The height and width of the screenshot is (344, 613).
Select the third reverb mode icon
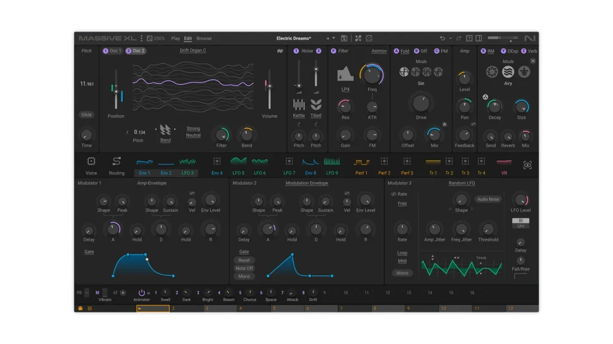pos(524,72)
